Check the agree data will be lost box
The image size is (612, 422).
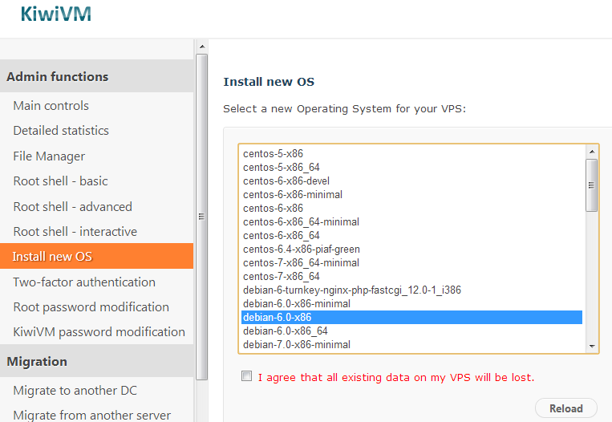click(247, 376)
